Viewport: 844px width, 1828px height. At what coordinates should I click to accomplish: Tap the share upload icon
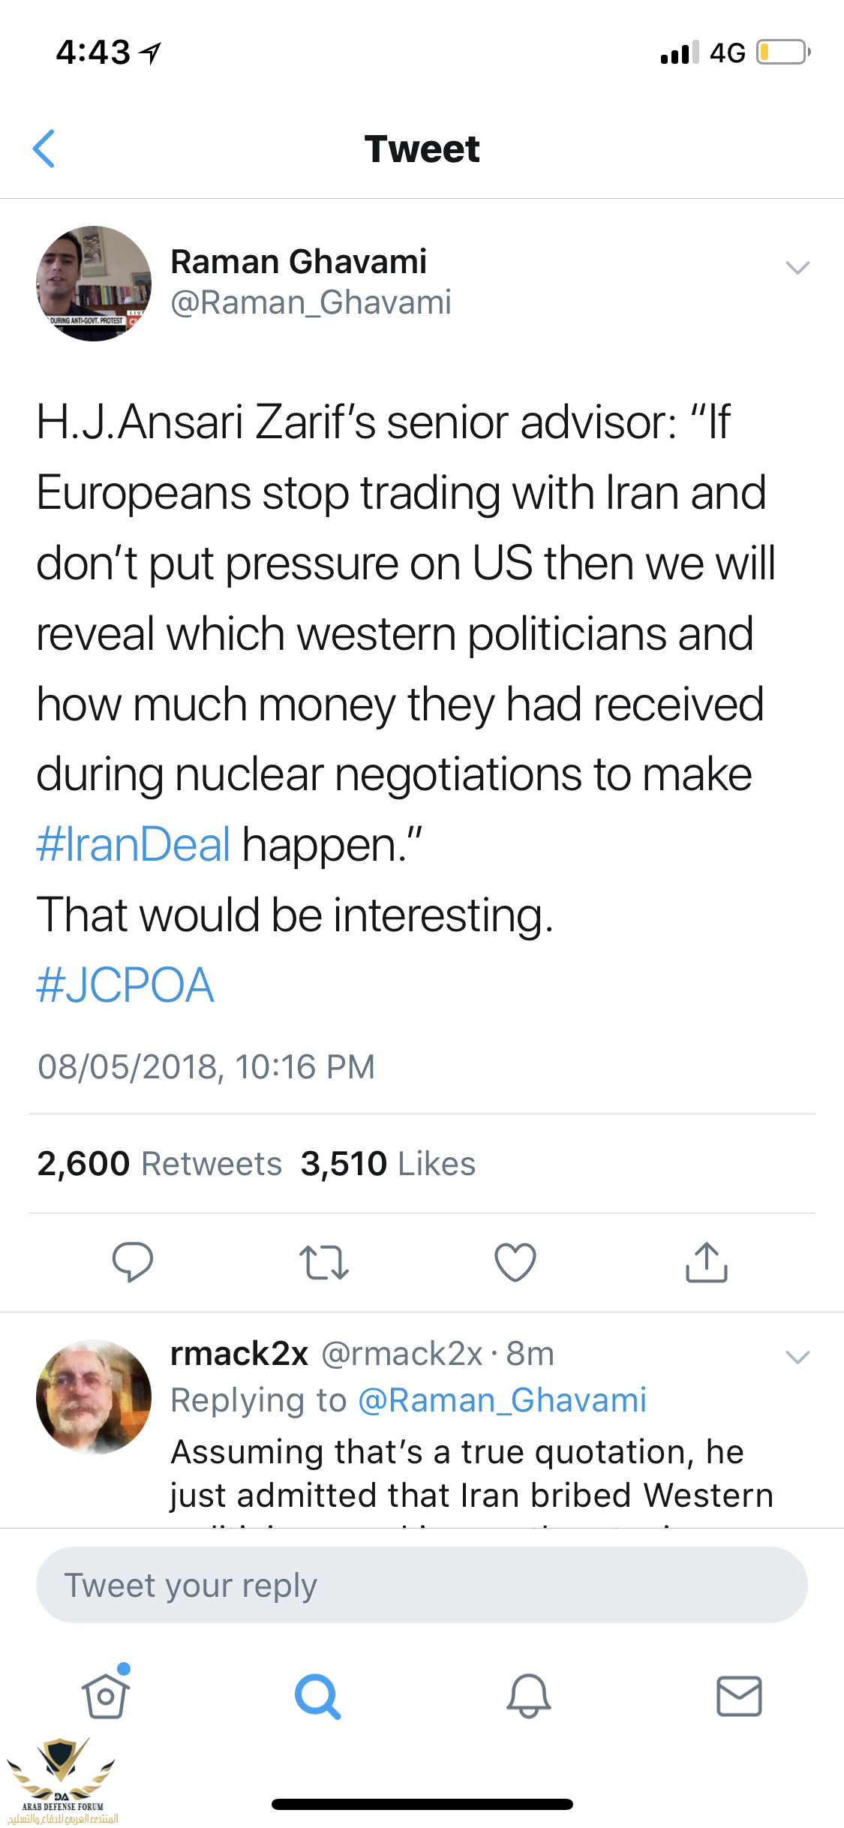coord(707,1261)
